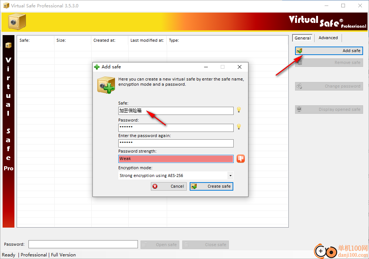Viewport: 369px width, 259px height.
Task: Click the Type: column header
Action: [227, 40]
